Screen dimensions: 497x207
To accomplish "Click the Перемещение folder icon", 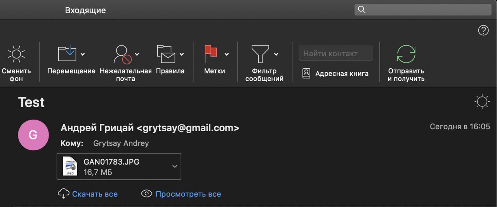I will [67, 53].
